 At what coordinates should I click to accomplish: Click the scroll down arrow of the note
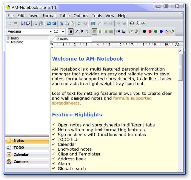pyautogui.click(x=180, y=169)
